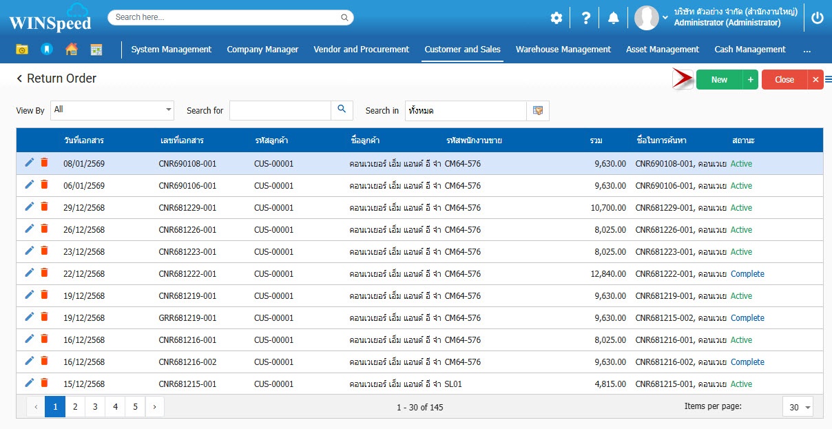Open the settings gear in the header

point(556,19)
